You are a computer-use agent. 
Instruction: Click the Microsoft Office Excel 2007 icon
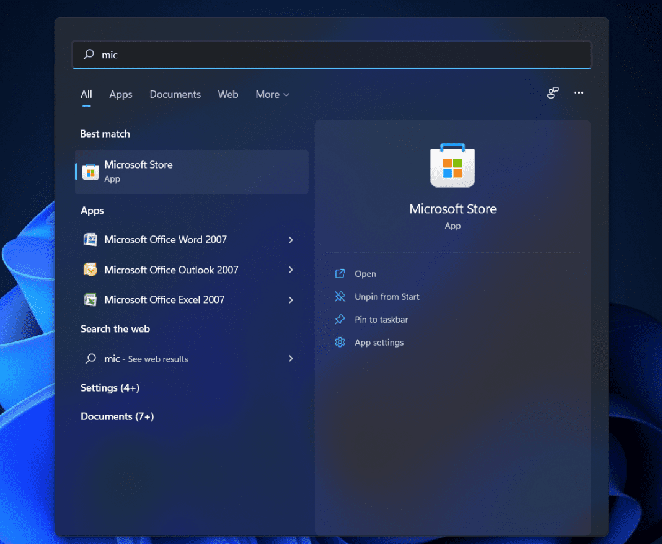tap(90, 299)
